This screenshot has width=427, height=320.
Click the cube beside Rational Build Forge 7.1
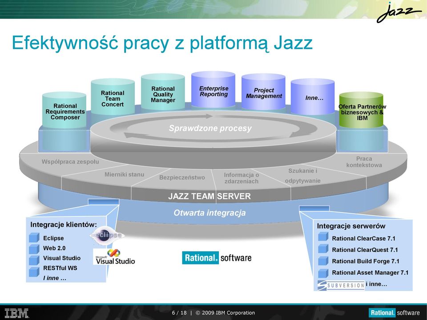click(323, 261)
